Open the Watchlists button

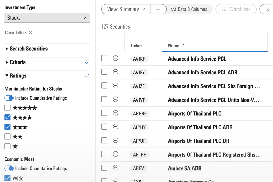(x=236, y=9)
